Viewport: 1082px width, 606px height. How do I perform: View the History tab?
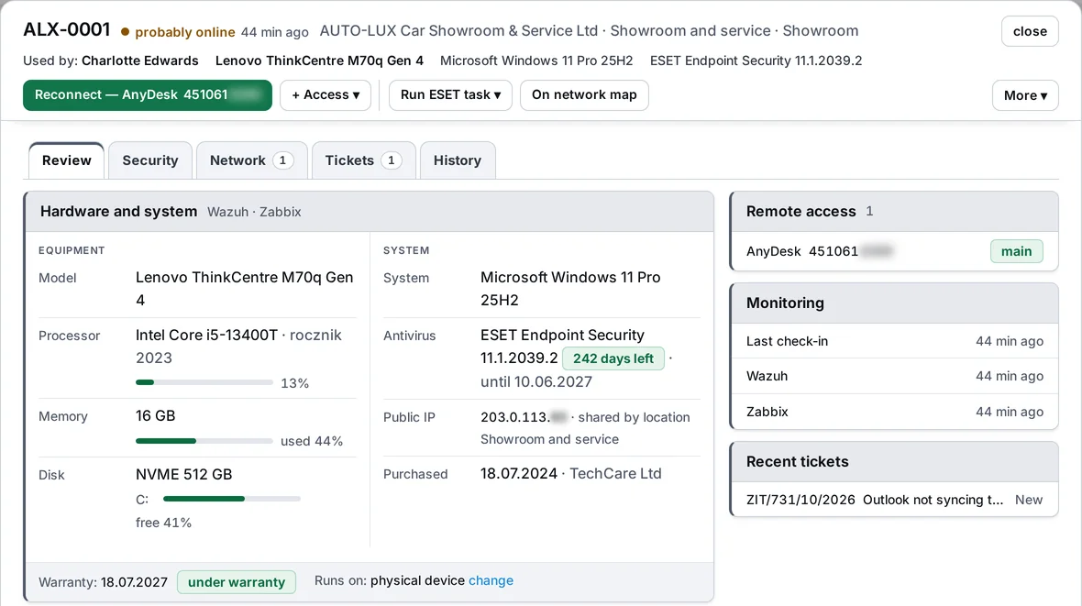pos(458,160)
